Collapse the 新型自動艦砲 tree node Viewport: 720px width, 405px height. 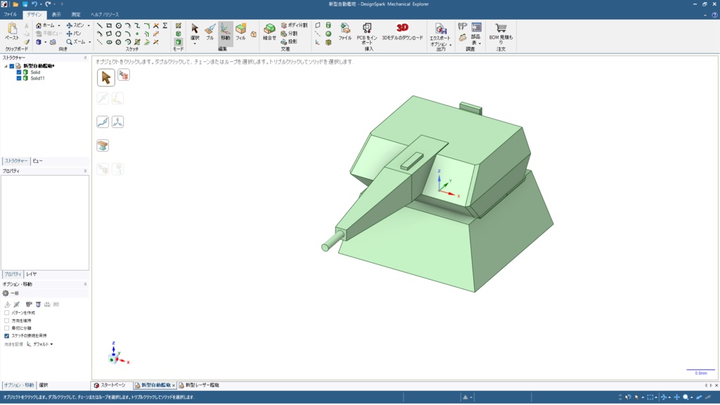6,66
